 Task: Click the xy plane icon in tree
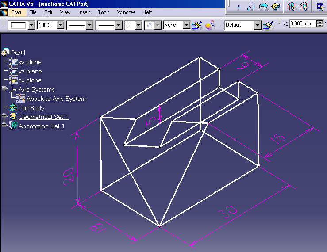(x=13, y=62)
